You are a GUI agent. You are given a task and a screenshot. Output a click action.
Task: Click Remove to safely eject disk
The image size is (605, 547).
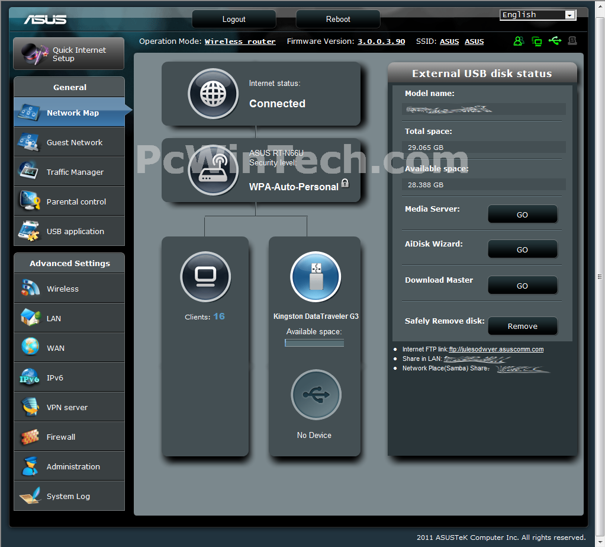[523, 326]
